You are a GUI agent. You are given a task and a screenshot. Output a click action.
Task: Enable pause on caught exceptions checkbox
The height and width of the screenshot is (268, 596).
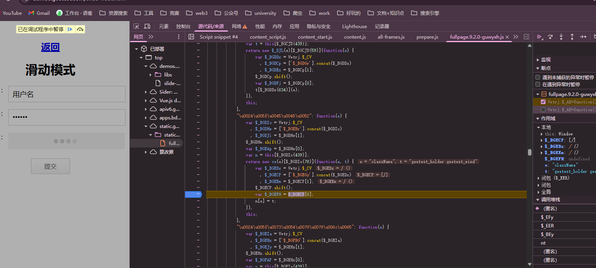[538, 84]
